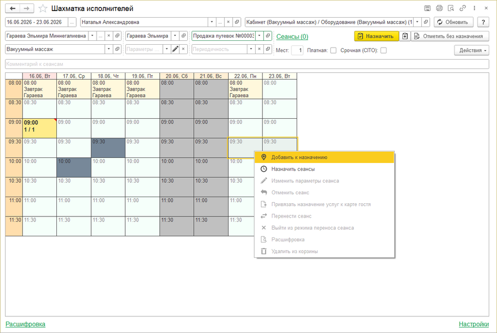Screen dimensions: 497x333
Task: Open print preview icon in title bar
Action: tap(451, 8)
